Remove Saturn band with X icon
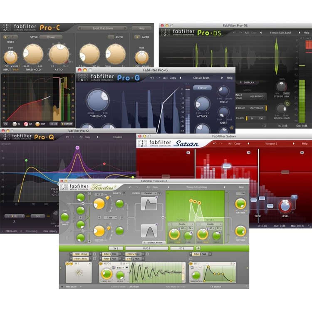 tap(294, 197)
